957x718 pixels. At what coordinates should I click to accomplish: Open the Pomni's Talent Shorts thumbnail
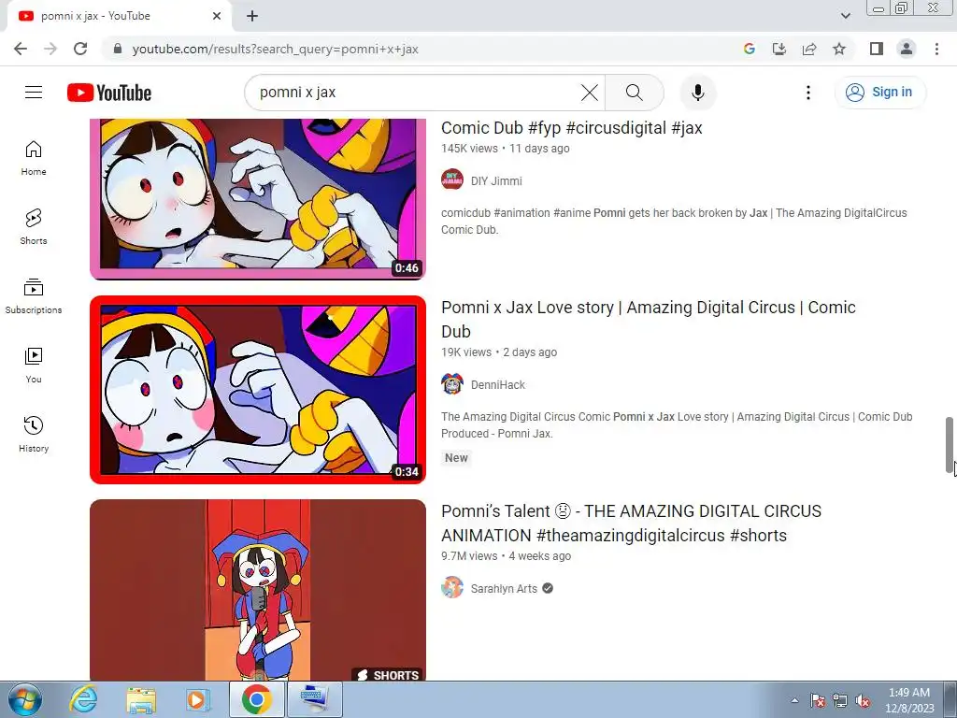[258, 590]
